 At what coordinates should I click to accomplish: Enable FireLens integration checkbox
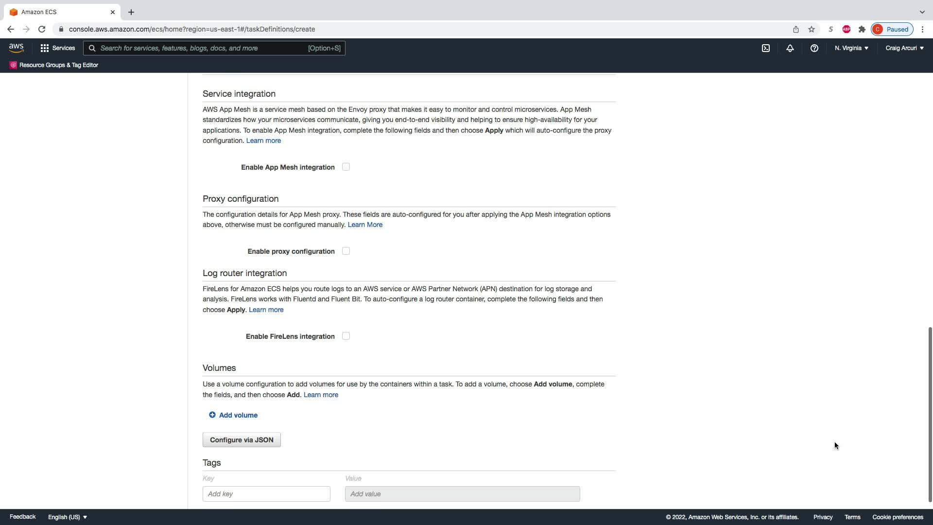click(346, 336)
